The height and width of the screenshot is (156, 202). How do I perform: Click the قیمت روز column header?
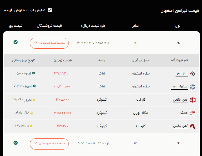point(15,26)
